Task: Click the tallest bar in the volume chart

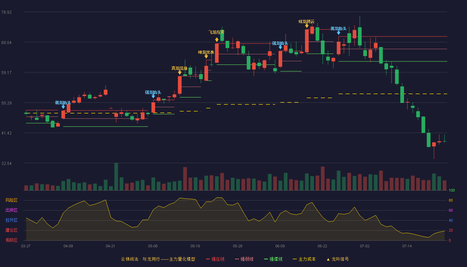Action: point(116,177)
